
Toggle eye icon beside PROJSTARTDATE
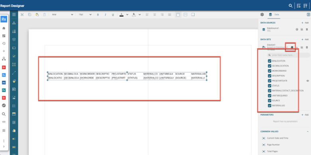(308, 81)
